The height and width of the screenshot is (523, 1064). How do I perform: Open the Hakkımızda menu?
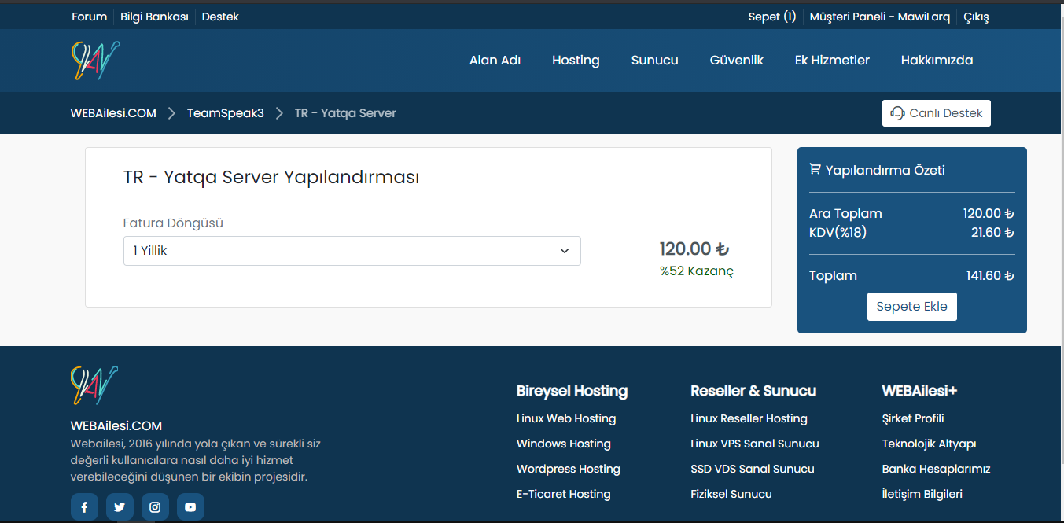click(x=937, y=61)
